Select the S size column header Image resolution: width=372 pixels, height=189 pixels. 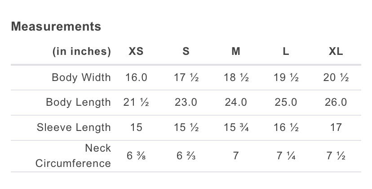coord(186,51)
